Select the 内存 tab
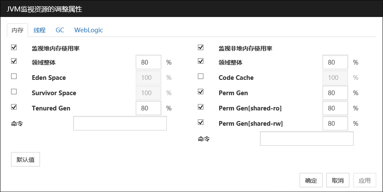Image resolution: width=383 pixels, height=192 pixels. point(17,30)
